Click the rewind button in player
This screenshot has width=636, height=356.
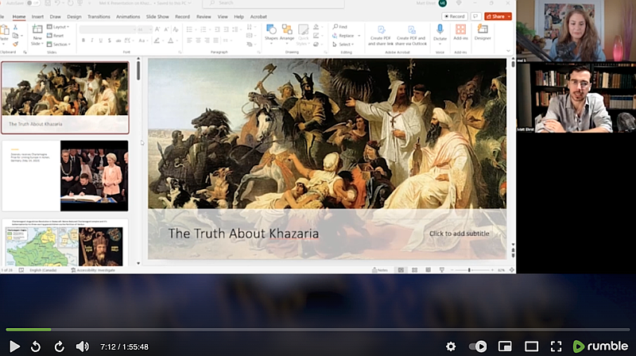(36, 346)
